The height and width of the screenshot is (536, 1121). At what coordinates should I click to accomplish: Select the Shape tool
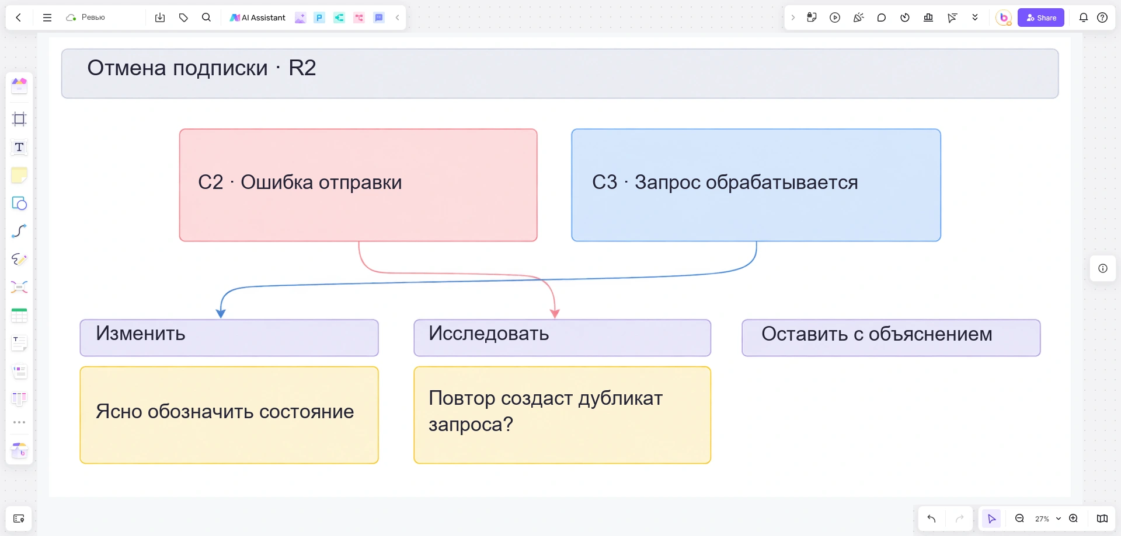pyautogui.click(x=19, y=203)
